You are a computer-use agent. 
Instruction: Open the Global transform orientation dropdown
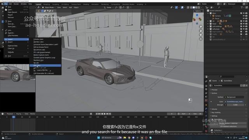coord(108,7)
